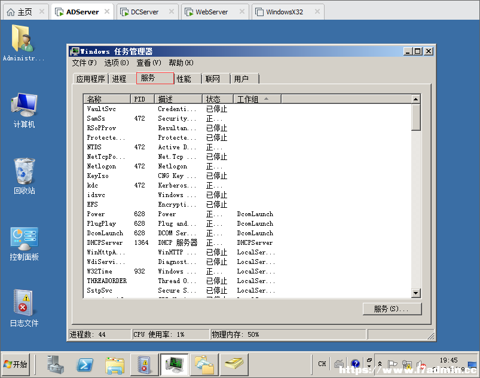Click the CH language indicator
The height and width of the screenshot is (378, 480).
click(x=322, y=364)
